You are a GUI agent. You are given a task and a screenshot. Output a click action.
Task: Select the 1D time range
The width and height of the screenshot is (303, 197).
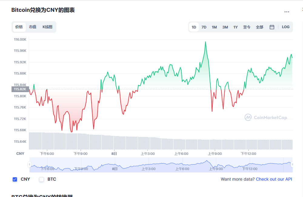pos(194,27)
